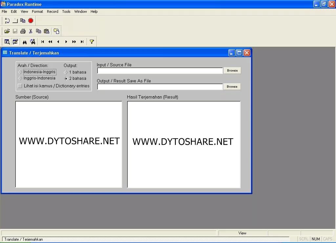Image resolution: width=336 pixels, height=243 pixels.
Task: Maximize the Translate / Terjemahkan window
Action: (239, 53)
